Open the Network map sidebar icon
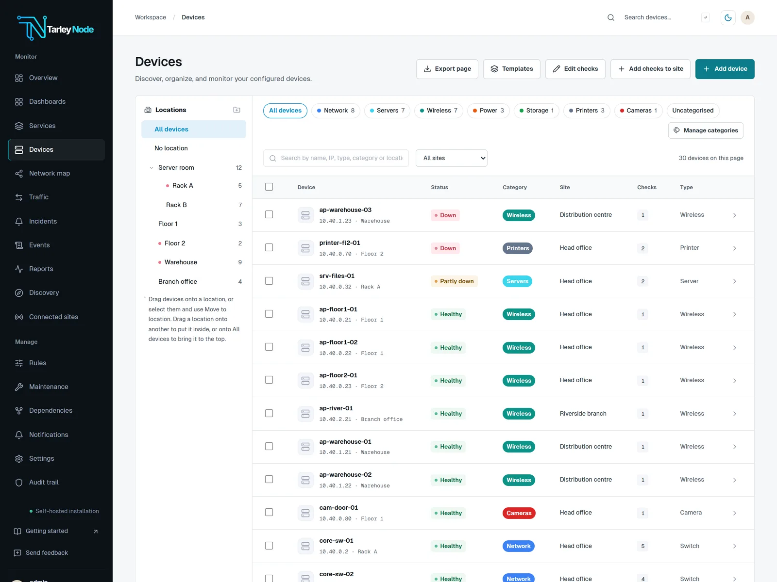777x582 pixels. pyautogui.click(x=19, y=174)
